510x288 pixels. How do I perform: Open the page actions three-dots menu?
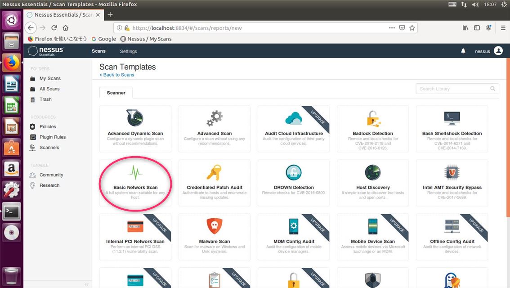coord(392,27)
